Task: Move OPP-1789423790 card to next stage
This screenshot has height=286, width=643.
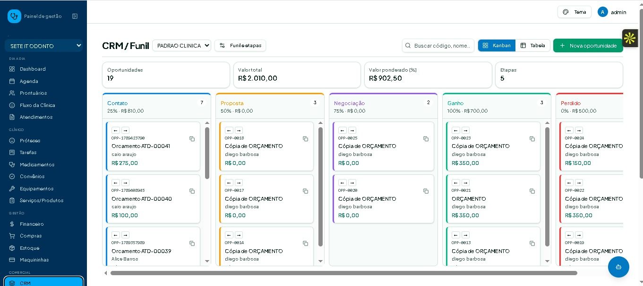Action: coord(125,130)
